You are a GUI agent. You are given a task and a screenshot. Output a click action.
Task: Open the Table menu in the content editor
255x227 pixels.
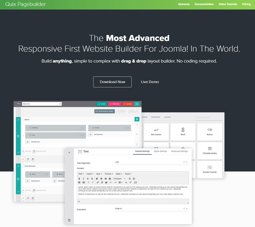[x=119, y=174]
